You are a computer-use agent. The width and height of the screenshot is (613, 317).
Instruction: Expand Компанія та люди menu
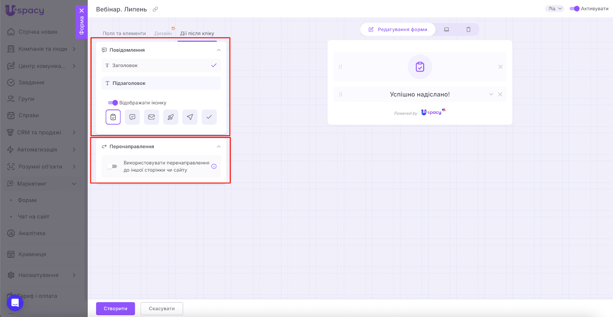[74, 49]
